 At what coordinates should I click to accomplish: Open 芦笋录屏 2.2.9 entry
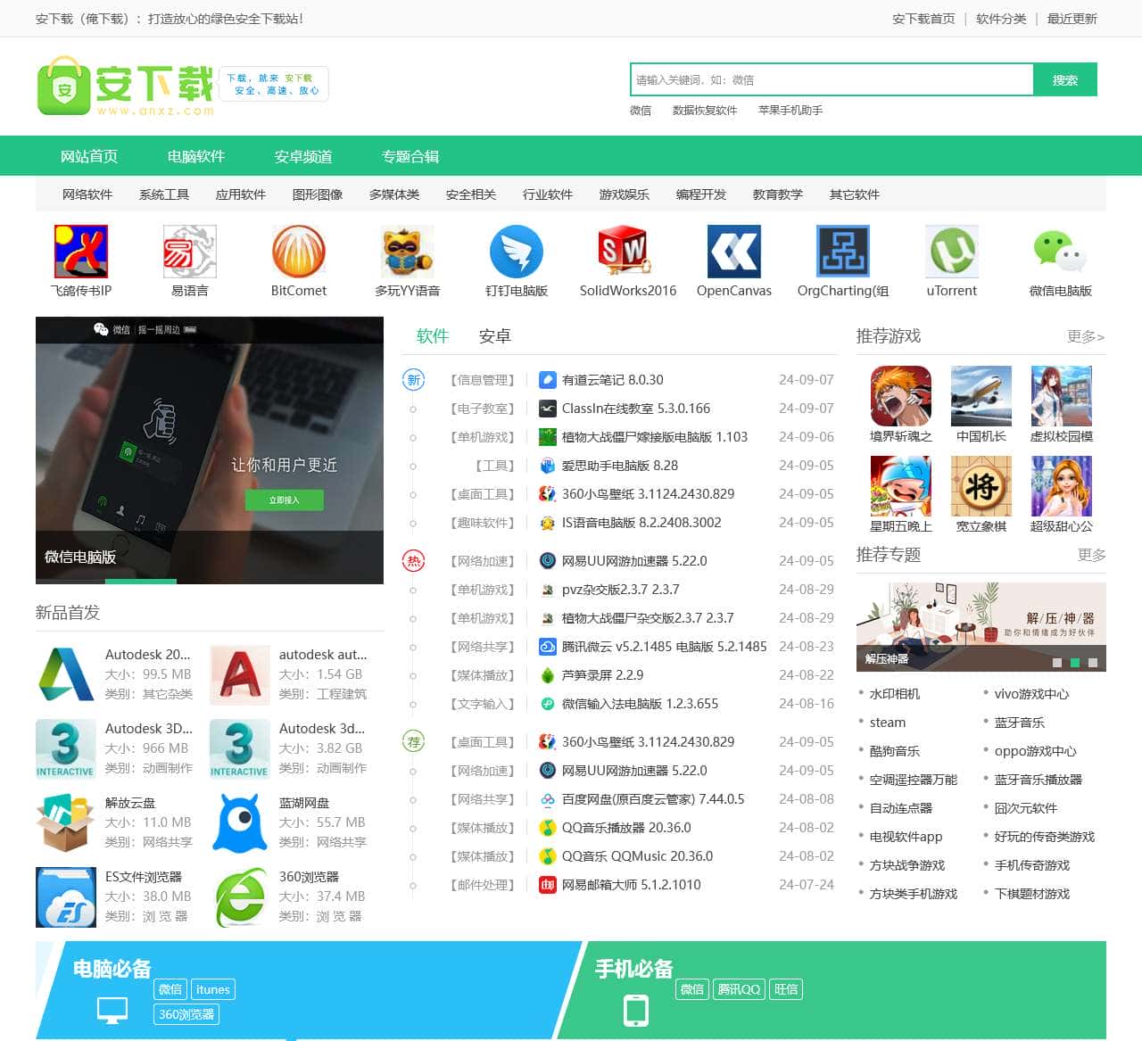pyautogui.click(x=602, y=675)
